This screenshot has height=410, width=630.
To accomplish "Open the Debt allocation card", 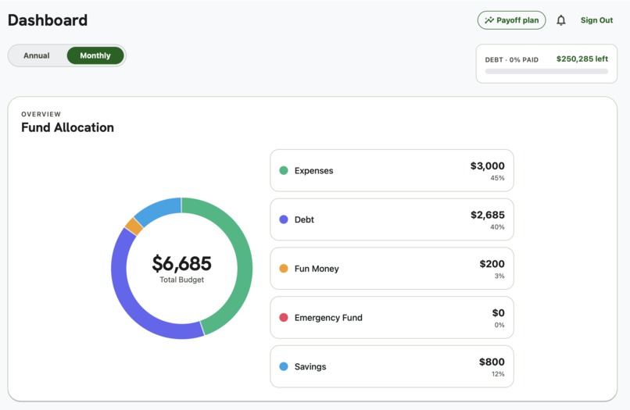I will (x=392, y=219).
